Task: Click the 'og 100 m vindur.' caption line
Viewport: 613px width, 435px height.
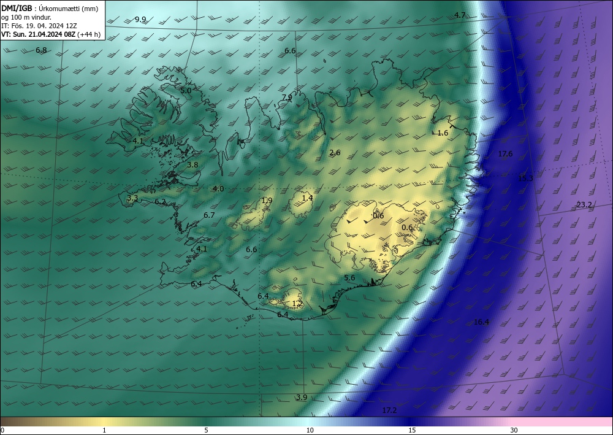Action: click(x=26, y=17)
